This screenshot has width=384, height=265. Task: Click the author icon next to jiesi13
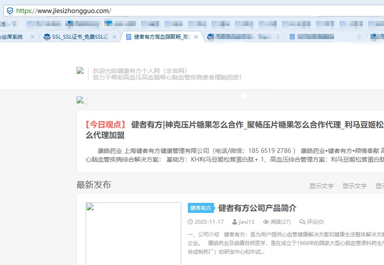[x=234, y=222]
